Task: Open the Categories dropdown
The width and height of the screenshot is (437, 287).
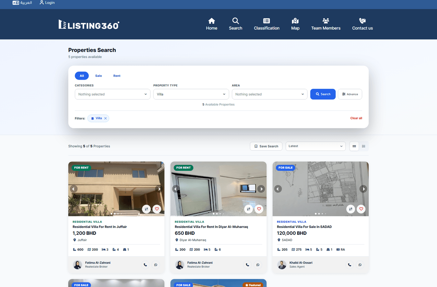Action: 113,94
